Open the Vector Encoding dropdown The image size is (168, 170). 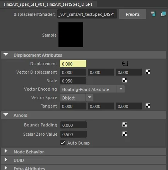(93, 89)
